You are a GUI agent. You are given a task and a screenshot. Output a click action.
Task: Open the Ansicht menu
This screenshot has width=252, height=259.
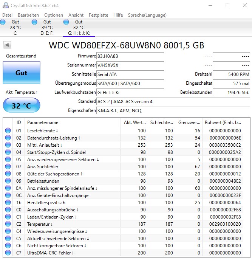click(76, 15)
